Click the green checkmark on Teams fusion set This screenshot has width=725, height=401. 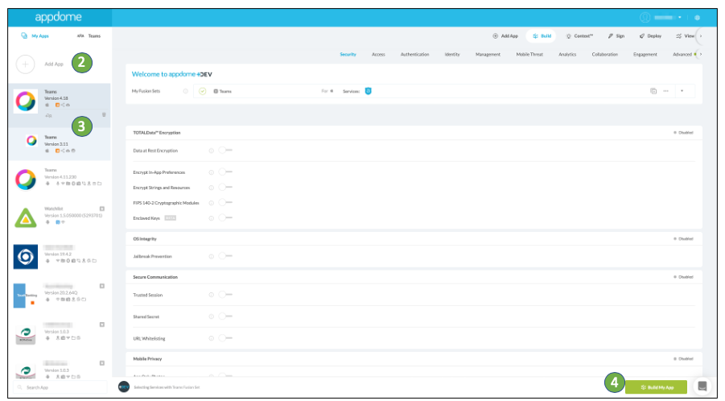pos(203,91)
